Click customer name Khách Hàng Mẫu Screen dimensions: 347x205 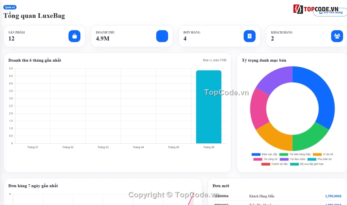pos(262,196)
